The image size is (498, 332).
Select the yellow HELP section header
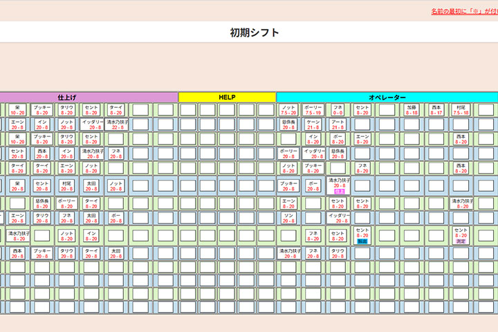click(227, 98)
